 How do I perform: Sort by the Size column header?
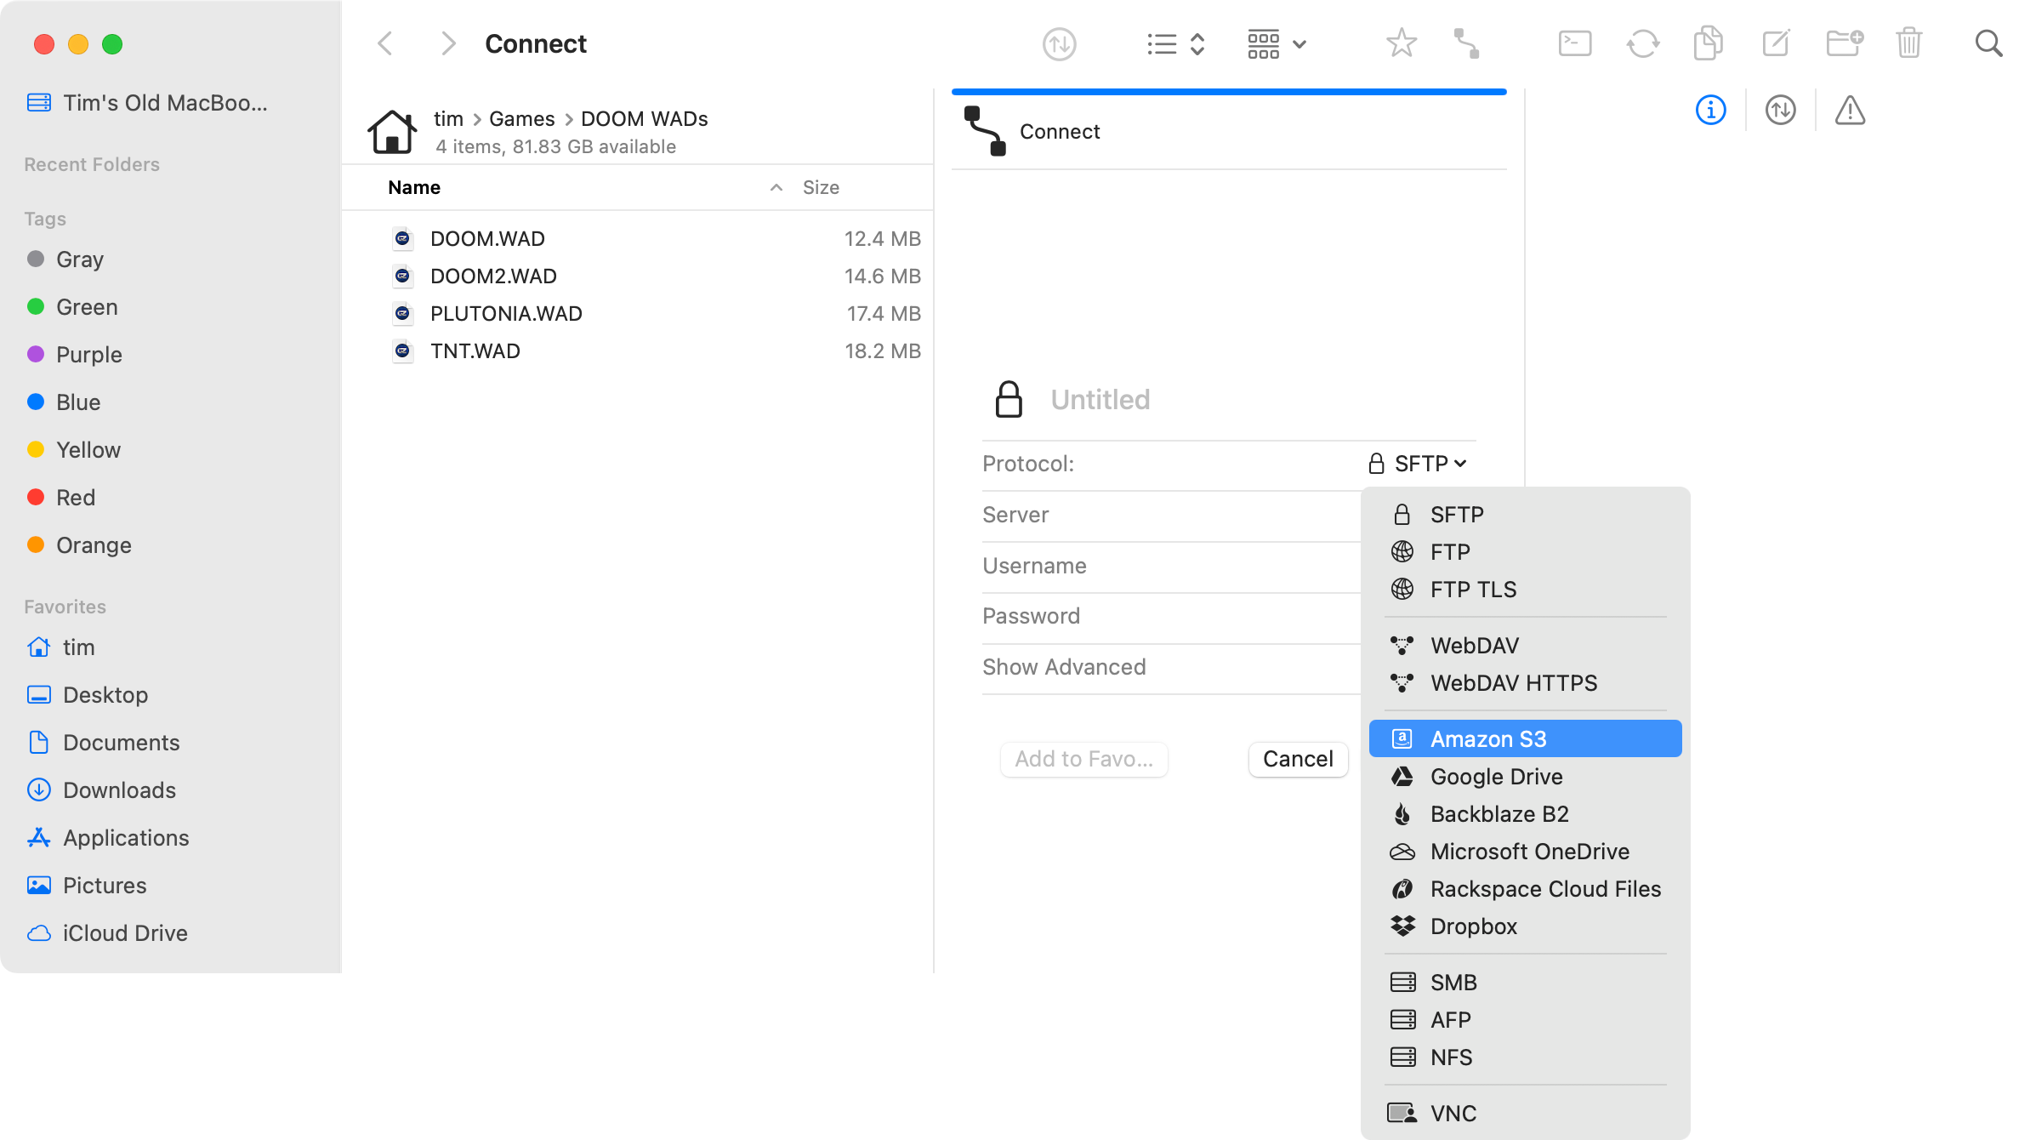pos(821,187)
